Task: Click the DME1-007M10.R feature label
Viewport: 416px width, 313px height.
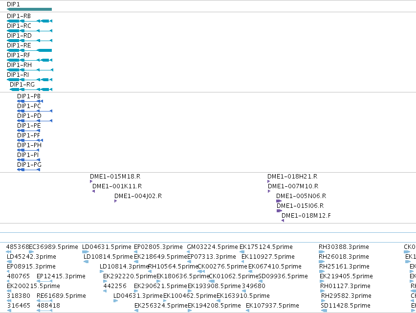Action: 293,186
